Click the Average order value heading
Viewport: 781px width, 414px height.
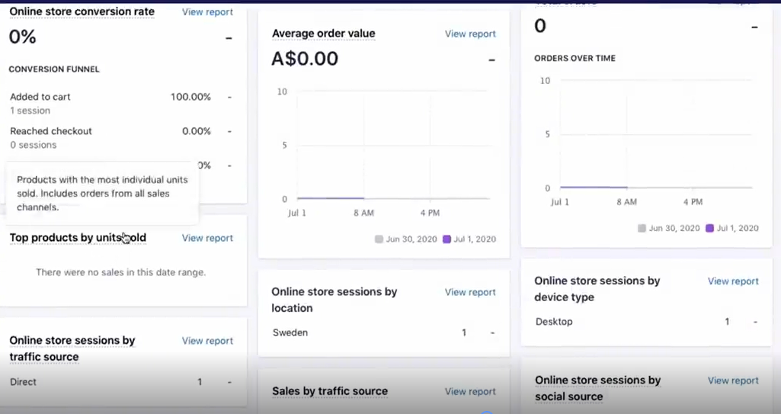click(323, 34)
